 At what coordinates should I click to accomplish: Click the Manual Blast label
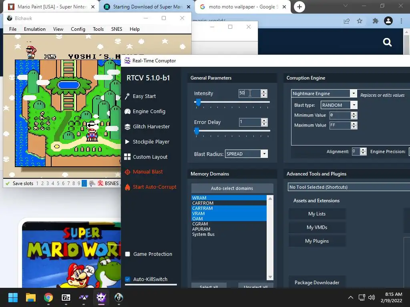(148, 172)
